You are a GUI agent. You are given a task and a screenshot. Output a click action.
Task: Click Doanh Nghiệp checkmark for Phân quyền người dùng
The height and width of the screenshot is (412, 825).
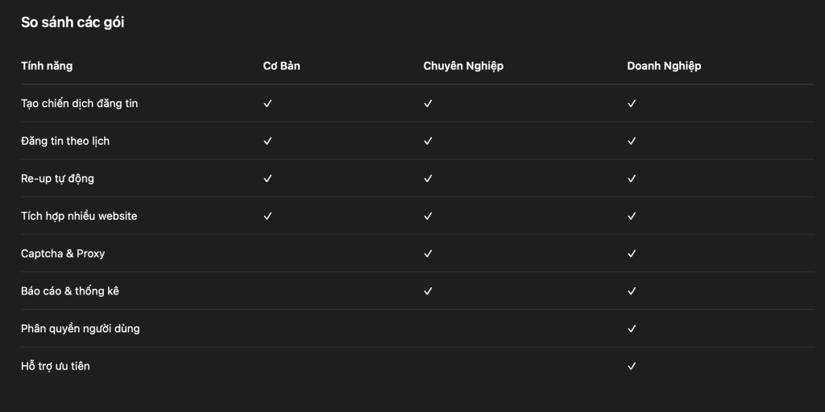coord(632,328)
